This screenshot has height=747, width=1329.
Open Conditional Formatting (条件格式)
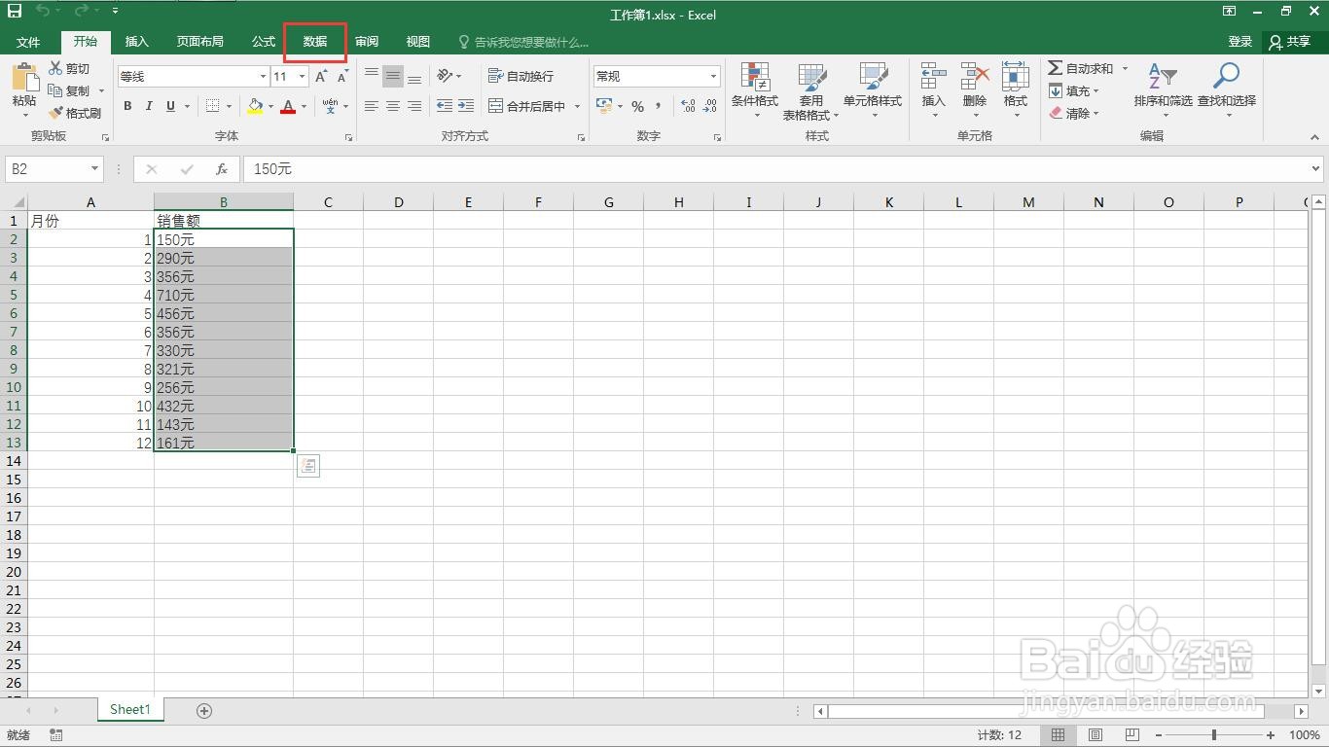point(755,91)
